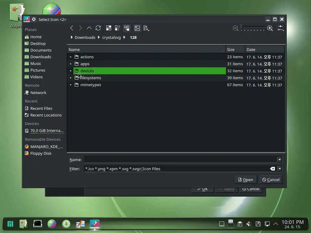Image resolution: width=311 pixels, height=233 pixels.
Task: Click the Open button
Action: 245,180
